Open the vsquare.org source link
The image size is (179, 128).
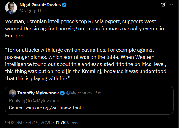pyautogui.click(x=57, y=108)
